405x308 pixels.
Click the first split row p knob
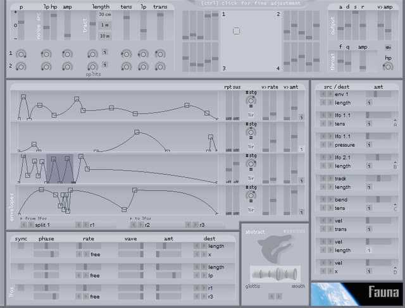pos(21,53)
